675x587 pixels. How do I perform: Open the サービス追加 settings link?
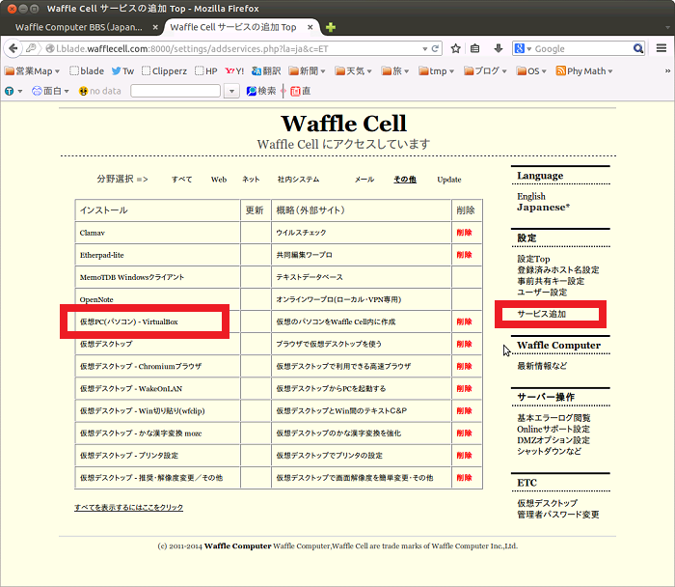pos(542,314)
